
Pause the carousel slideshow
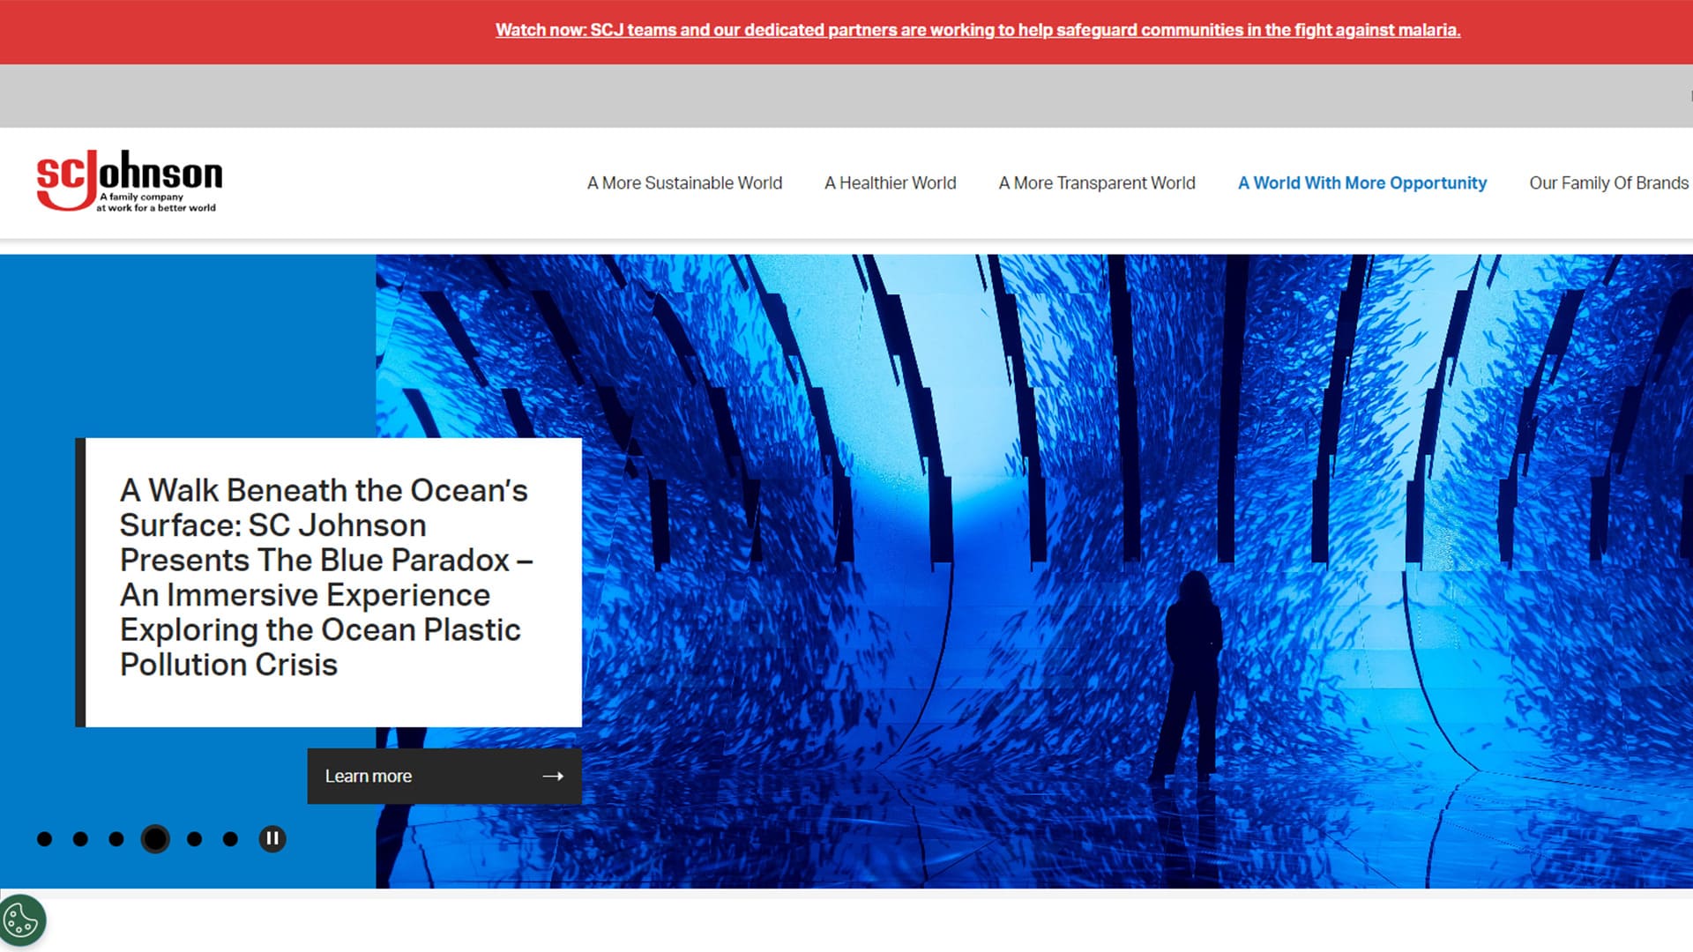point(272,838)
